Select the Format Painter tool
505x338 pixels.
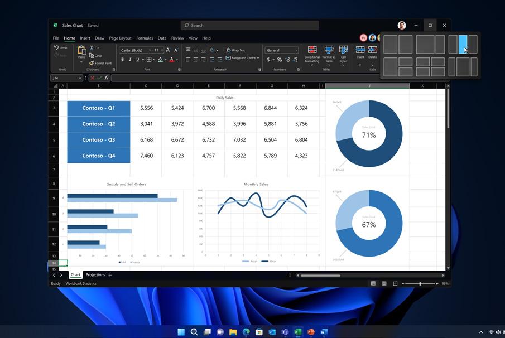[100, 63]
